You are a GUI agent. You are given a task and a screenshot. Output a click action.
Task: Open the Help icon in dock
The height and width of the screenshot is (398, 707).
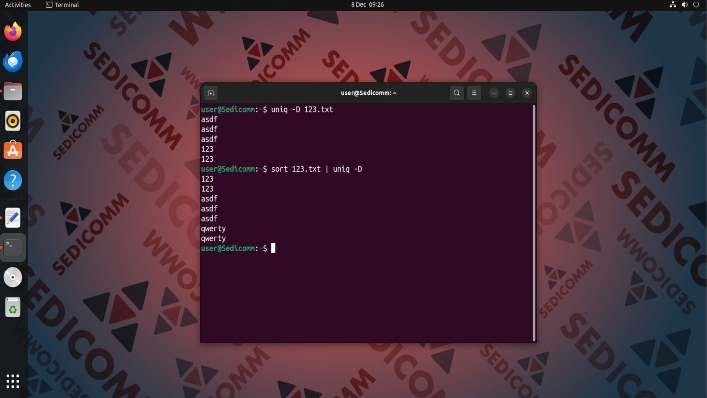click(13, 181)
